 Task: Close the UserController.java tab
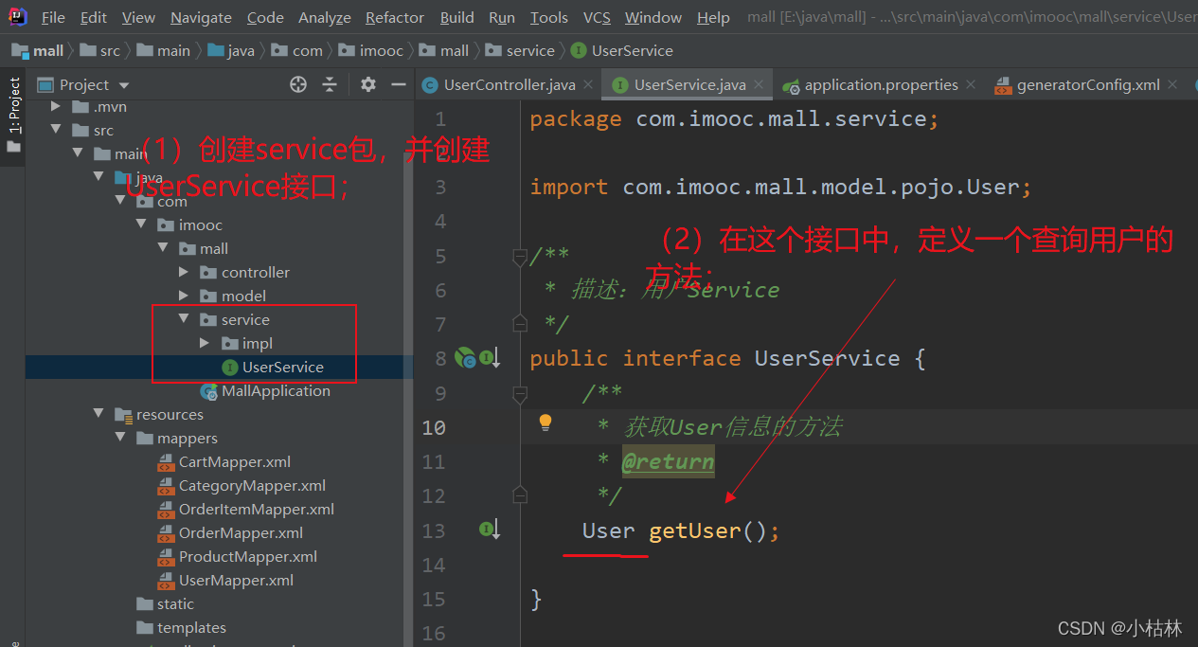coord(588,84)
